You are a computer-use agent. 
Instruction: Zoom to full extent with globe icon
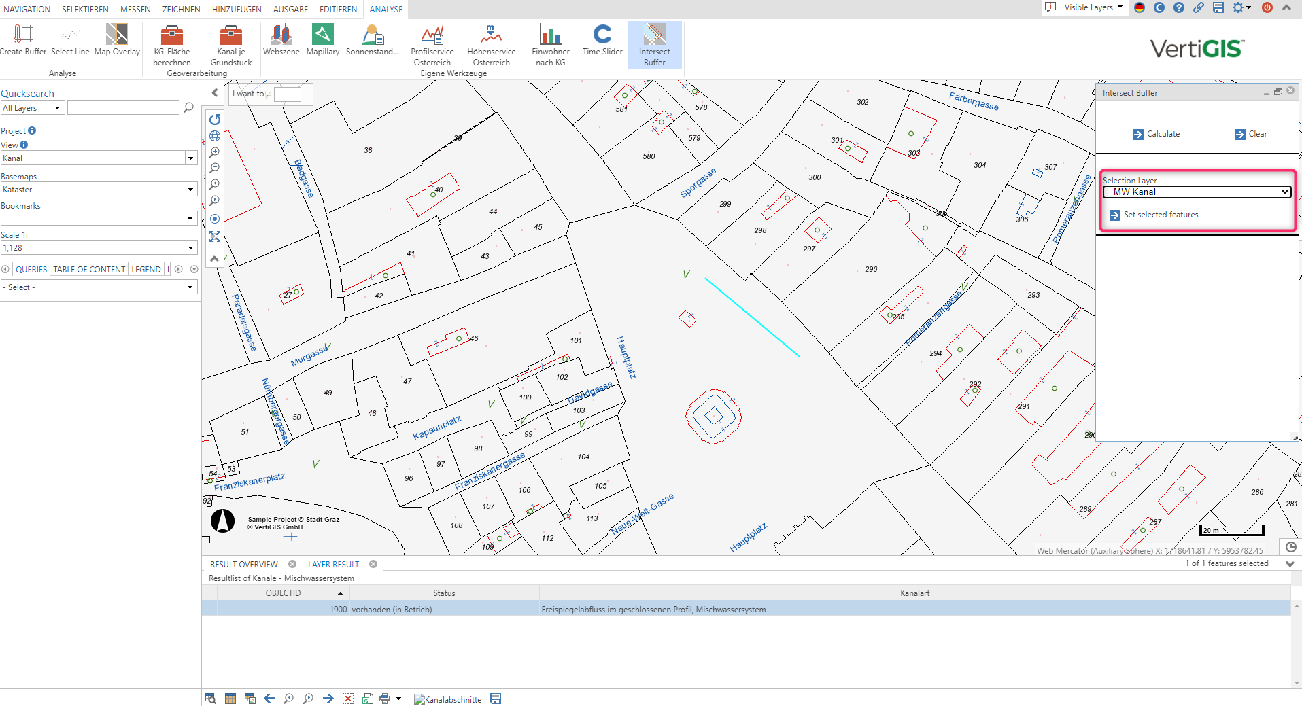point(215,136)
